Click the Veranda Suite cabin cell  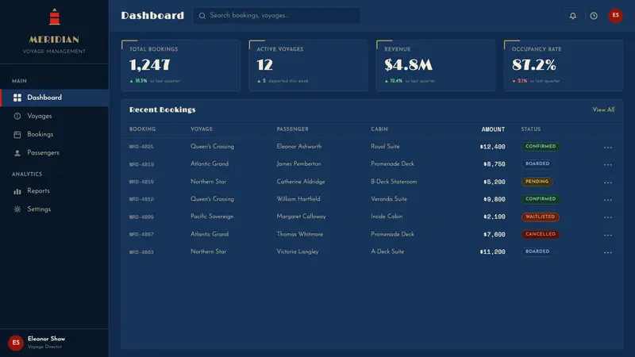389,199
